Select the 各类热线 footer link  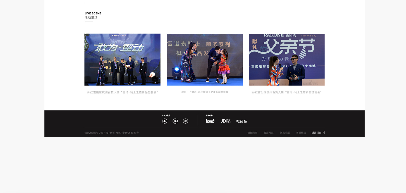click(301, 133)
